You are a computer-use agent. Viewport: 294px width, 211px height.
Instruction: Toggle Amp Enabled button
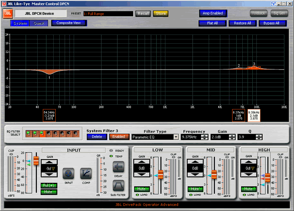click(213, 13)
